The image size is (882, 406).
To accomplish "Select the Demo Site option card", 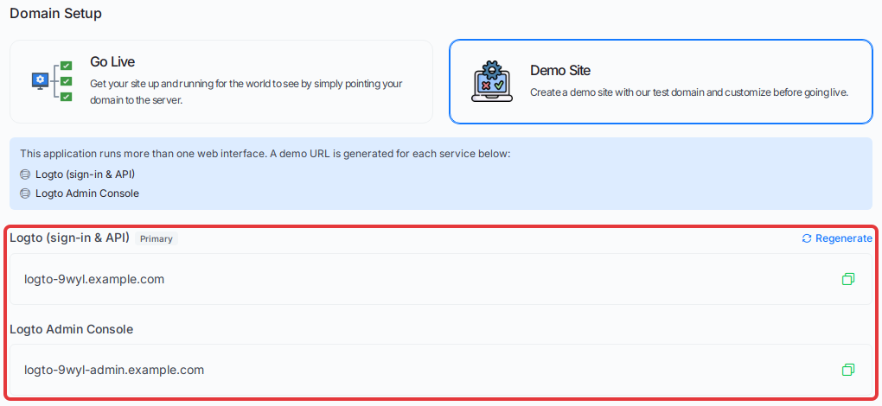I will click(661, 81).
